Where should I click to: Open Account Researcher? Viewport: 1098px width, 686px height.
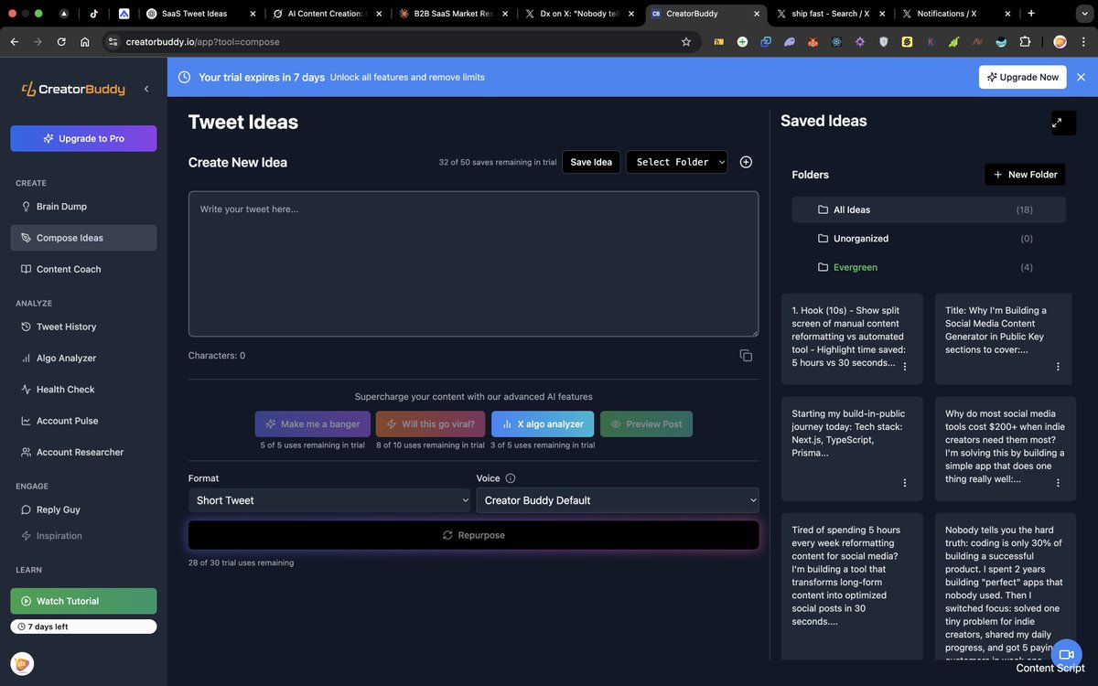pyautogui.click(x=83, y=452)
